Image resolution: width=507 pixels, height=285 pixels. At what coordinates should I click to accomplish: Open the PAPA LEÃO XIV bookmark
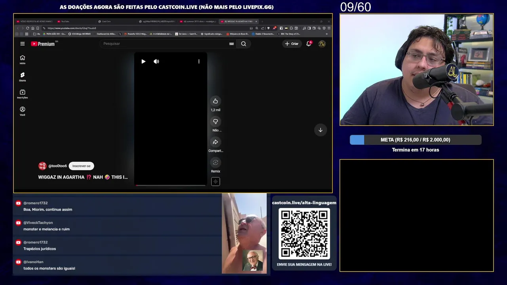pyautogui.click(x=54, y=34)
